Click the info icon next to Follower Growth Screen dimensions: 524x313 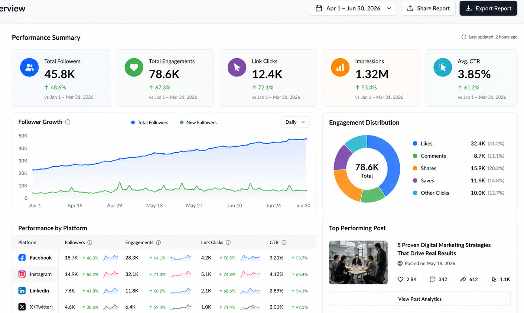[68, 122]
